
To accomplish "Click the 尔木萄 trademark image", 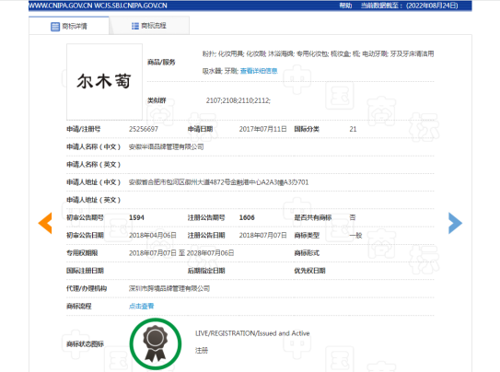I will click(x=104, y=82).
